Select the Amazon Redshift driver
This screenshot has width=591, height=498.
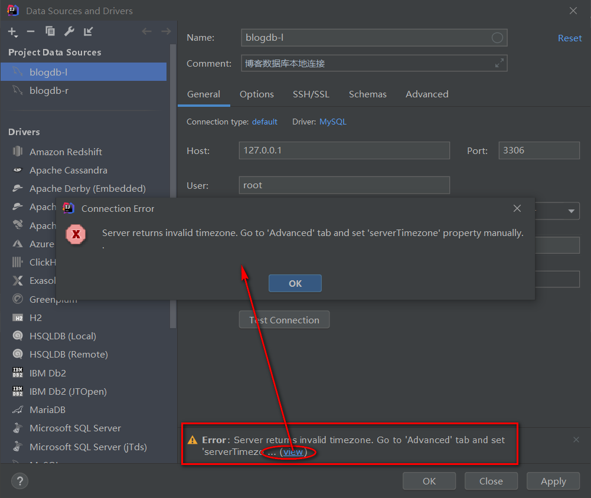(66, 152)
